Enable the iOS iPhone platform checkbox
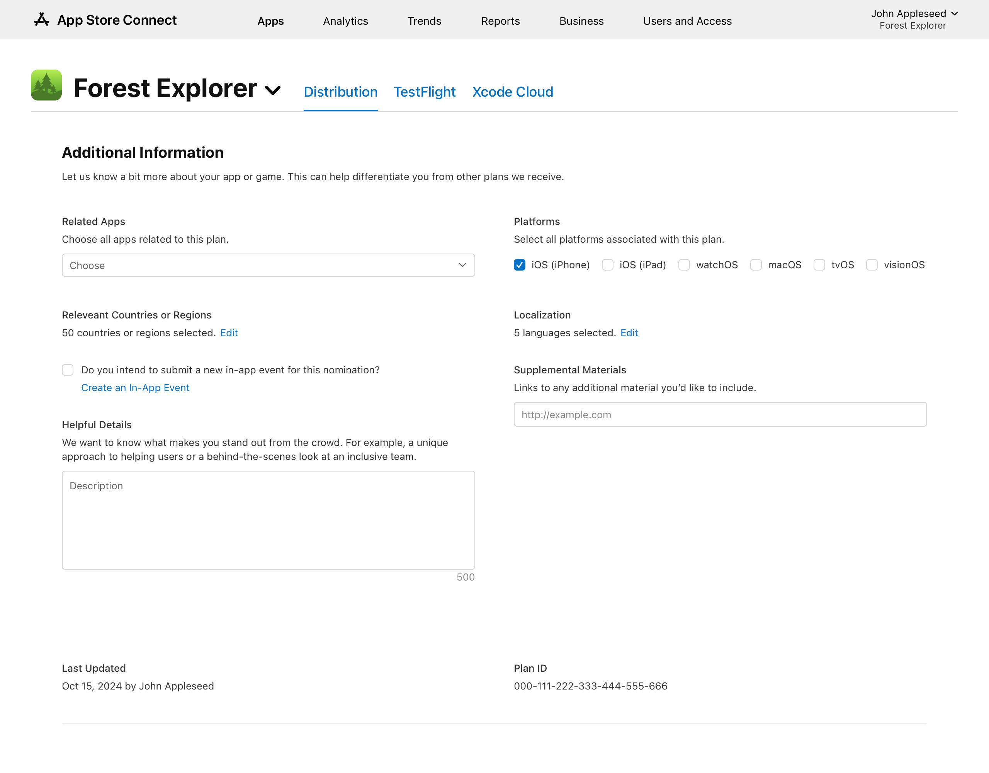The image size is (989, 773). click(x=519, y=264)
